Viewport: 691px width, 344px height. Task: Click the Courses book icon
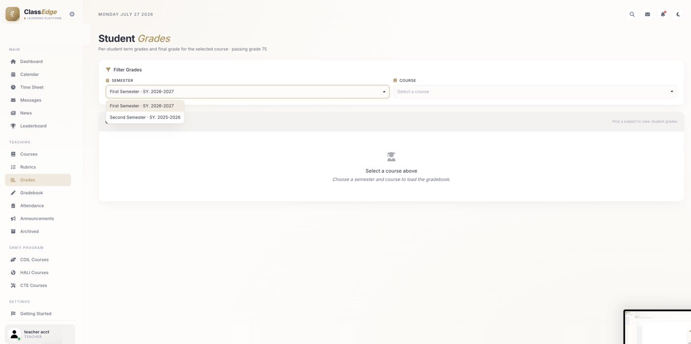(x=13, y=154)
